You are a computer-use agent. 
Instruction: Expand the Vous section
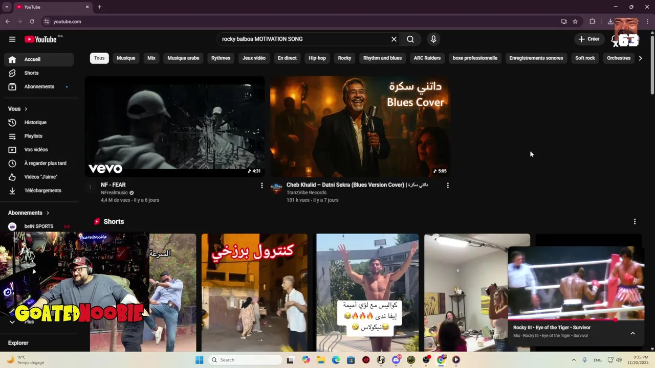(x=18, y=109)
